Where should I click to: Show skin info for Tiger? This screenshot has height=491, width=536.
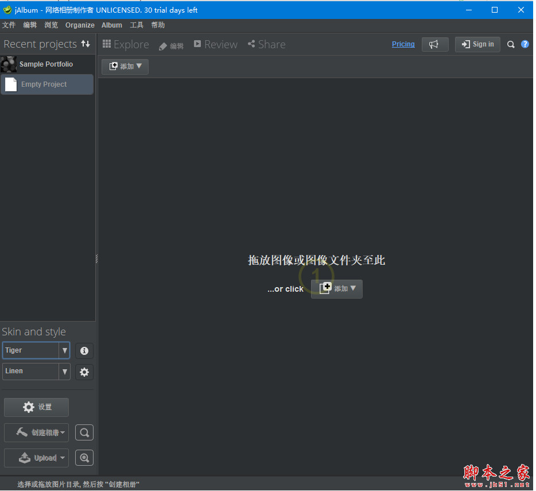(84, 351)
